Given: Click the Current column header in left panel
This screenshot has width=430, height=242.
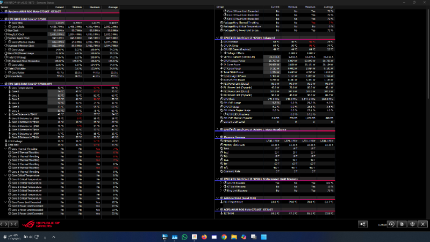Looking at the screenshot, I should click(56, 8).
